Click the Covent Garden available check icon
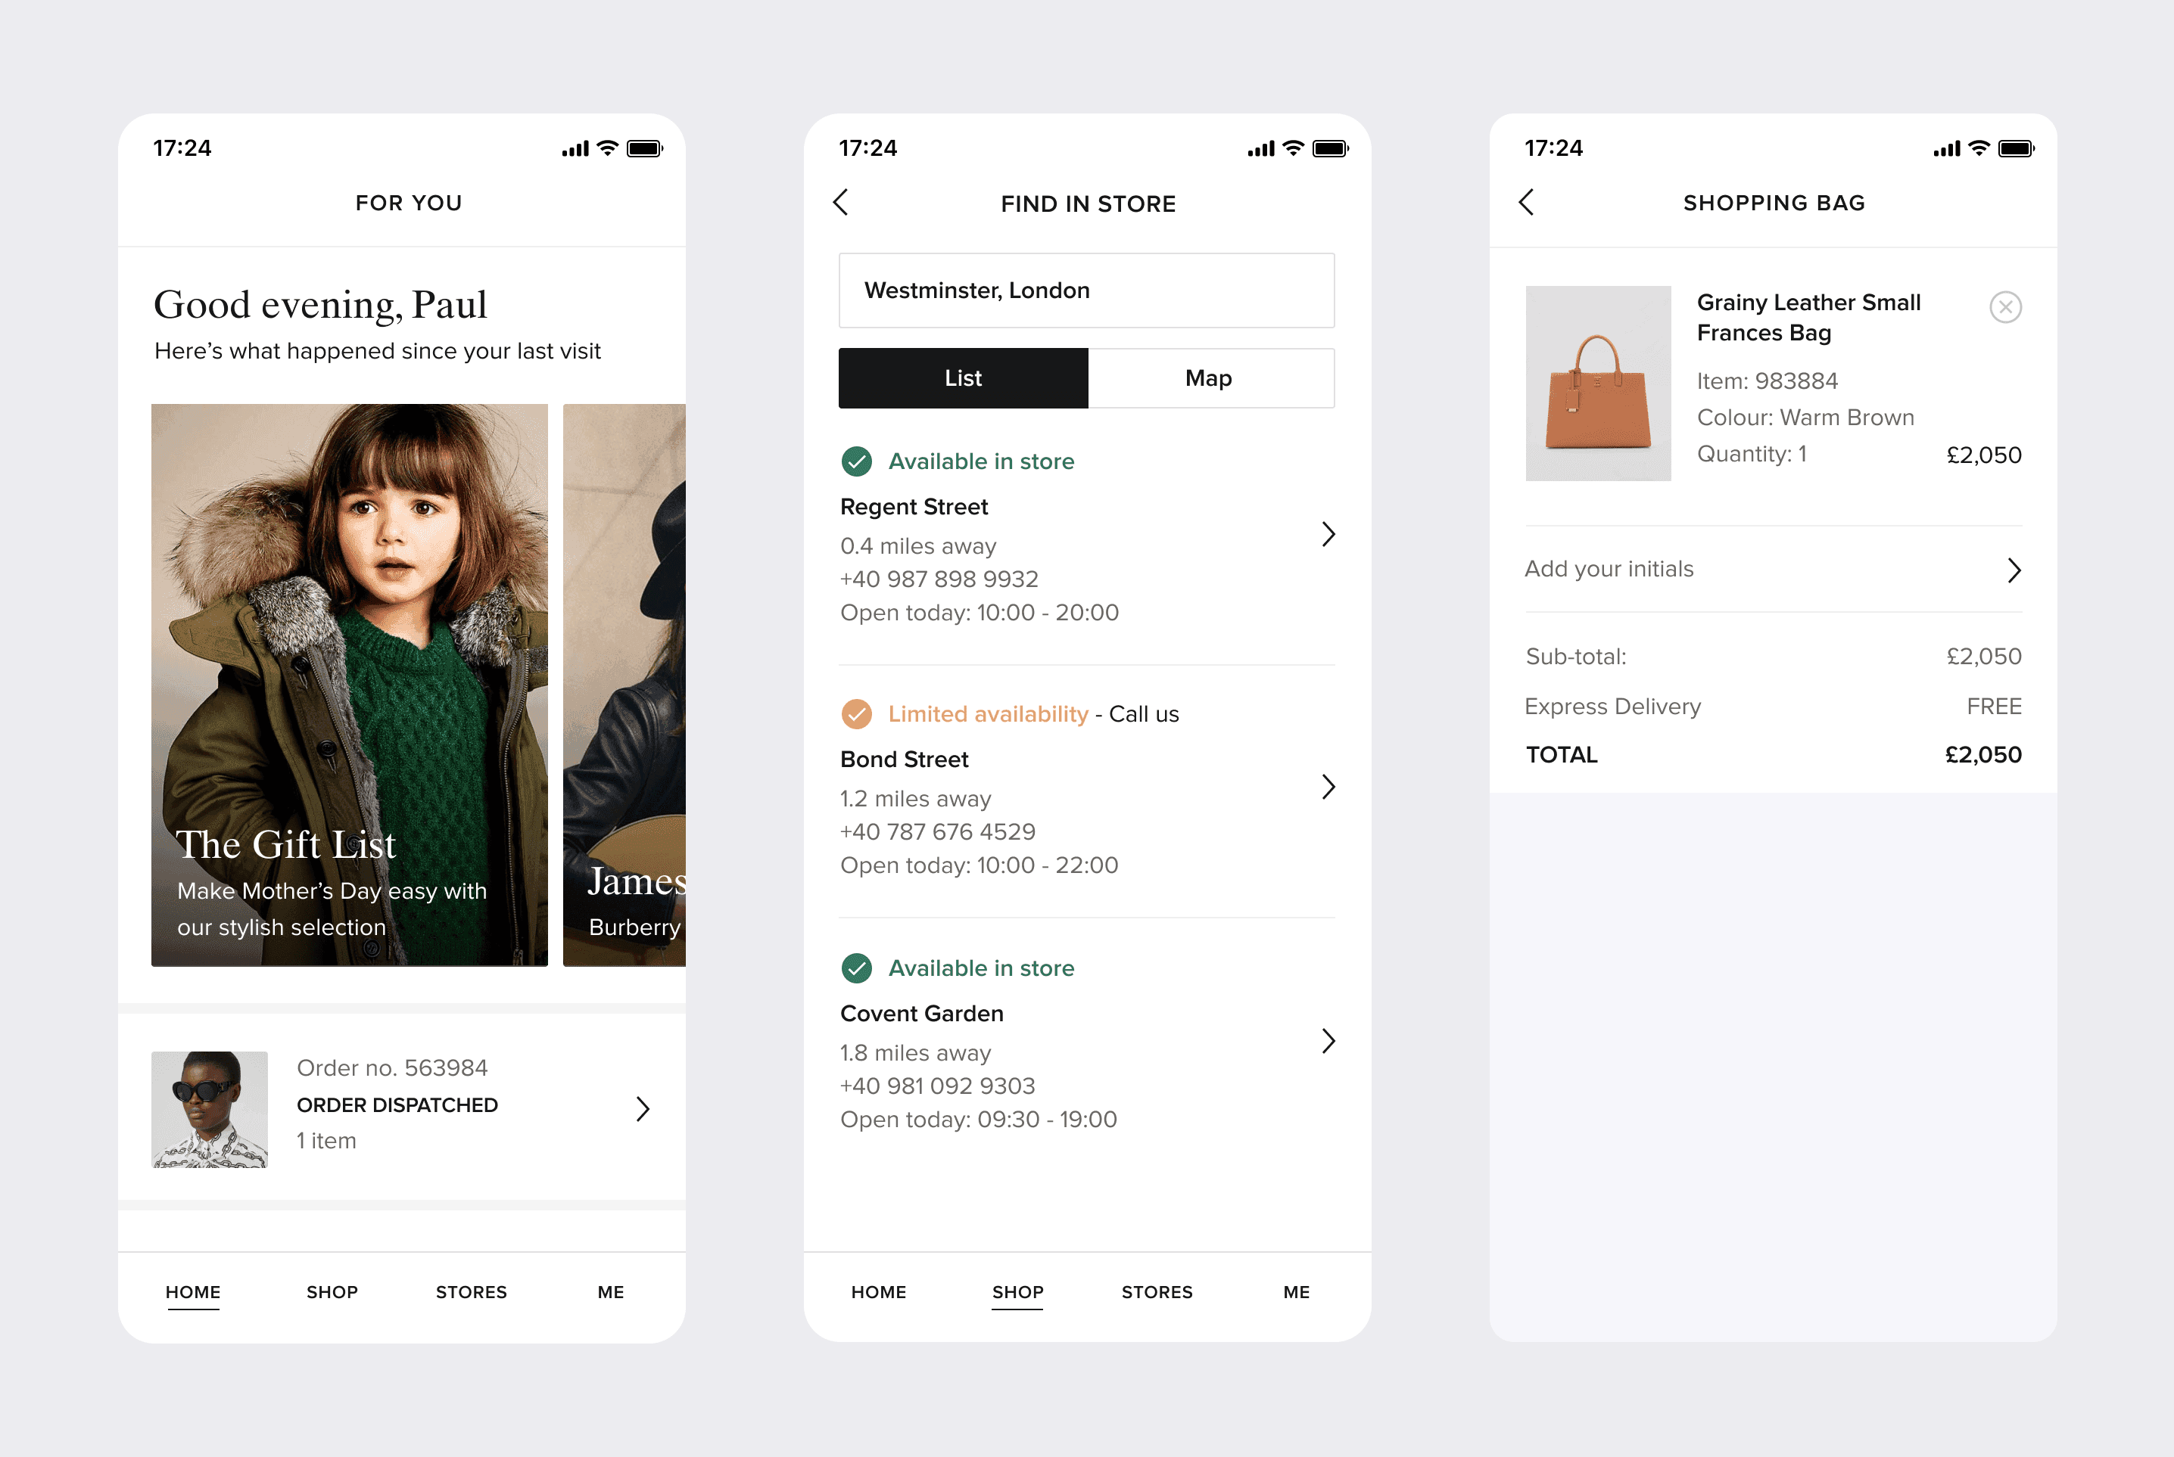Viewport: 2174px width, 1457px height. pyautogui.click(x=856, y=968)
